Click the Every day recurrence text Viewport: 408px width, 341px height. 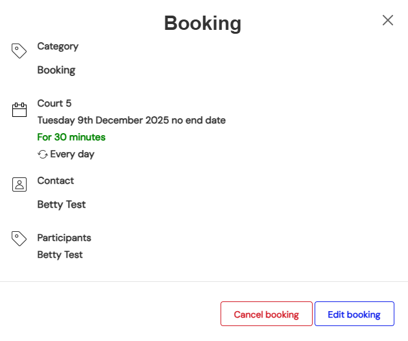pos(72,155)
